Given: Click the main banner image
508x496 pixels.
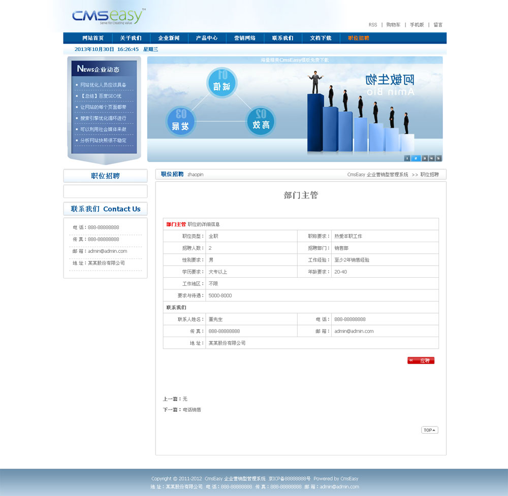Looking at the screenshot, I should [x=295, y=109].
